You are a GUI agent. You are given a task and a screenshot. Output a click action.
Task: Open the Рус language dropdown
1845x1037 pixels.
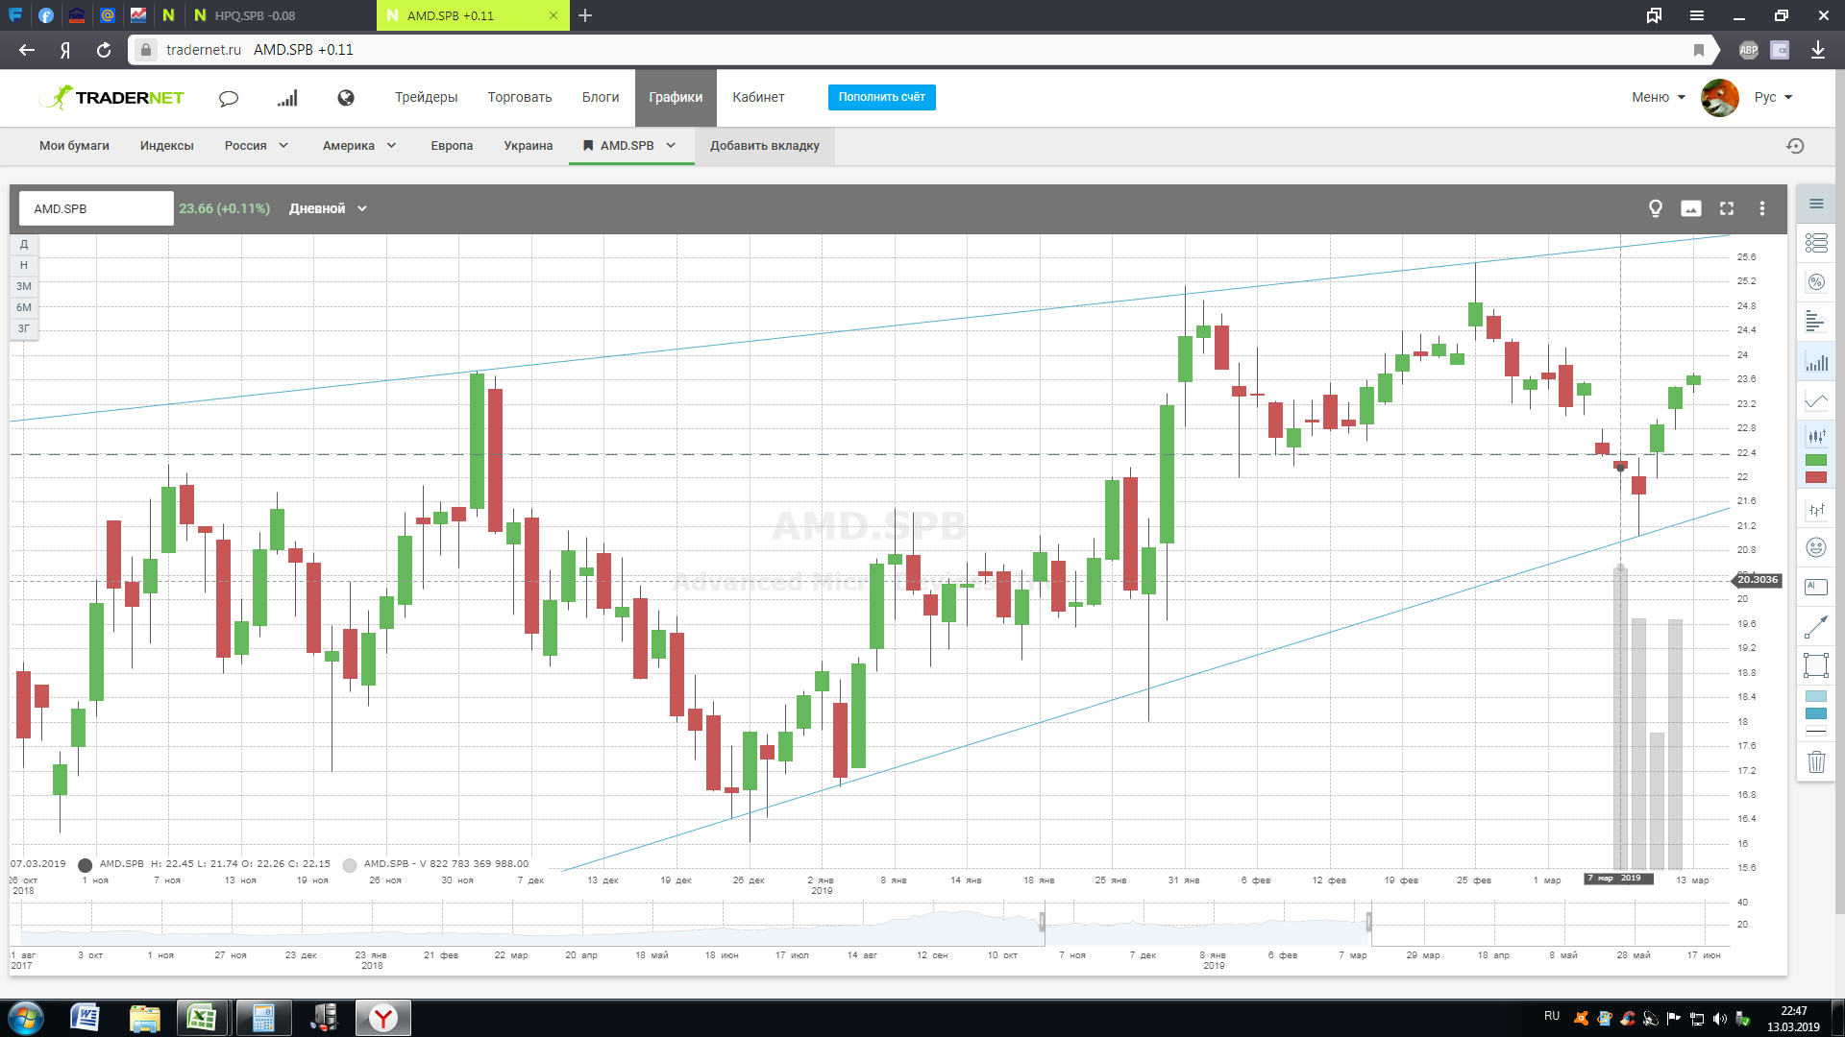(x=1773, y=97)
